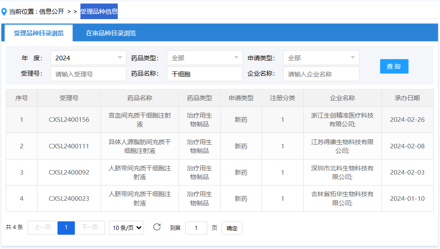Image resolution: width=440 pixels, height=249 pixels.
Task: Click the 药品类型 dropdown arrow icon
Action: tap(237, 57)
